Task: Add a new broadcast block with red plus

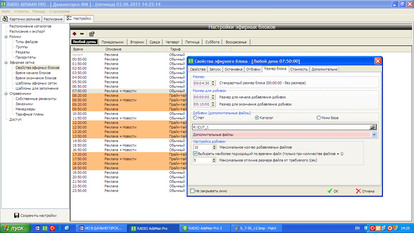Action: (x=74, y=34)
